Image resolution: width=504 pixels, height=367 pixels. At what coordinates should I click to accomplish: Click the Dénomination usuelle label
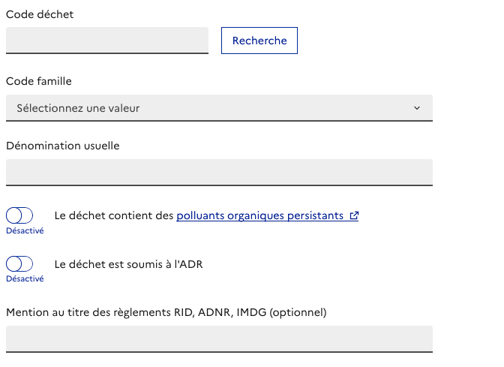pyautogui.click(x=62, y=146)
